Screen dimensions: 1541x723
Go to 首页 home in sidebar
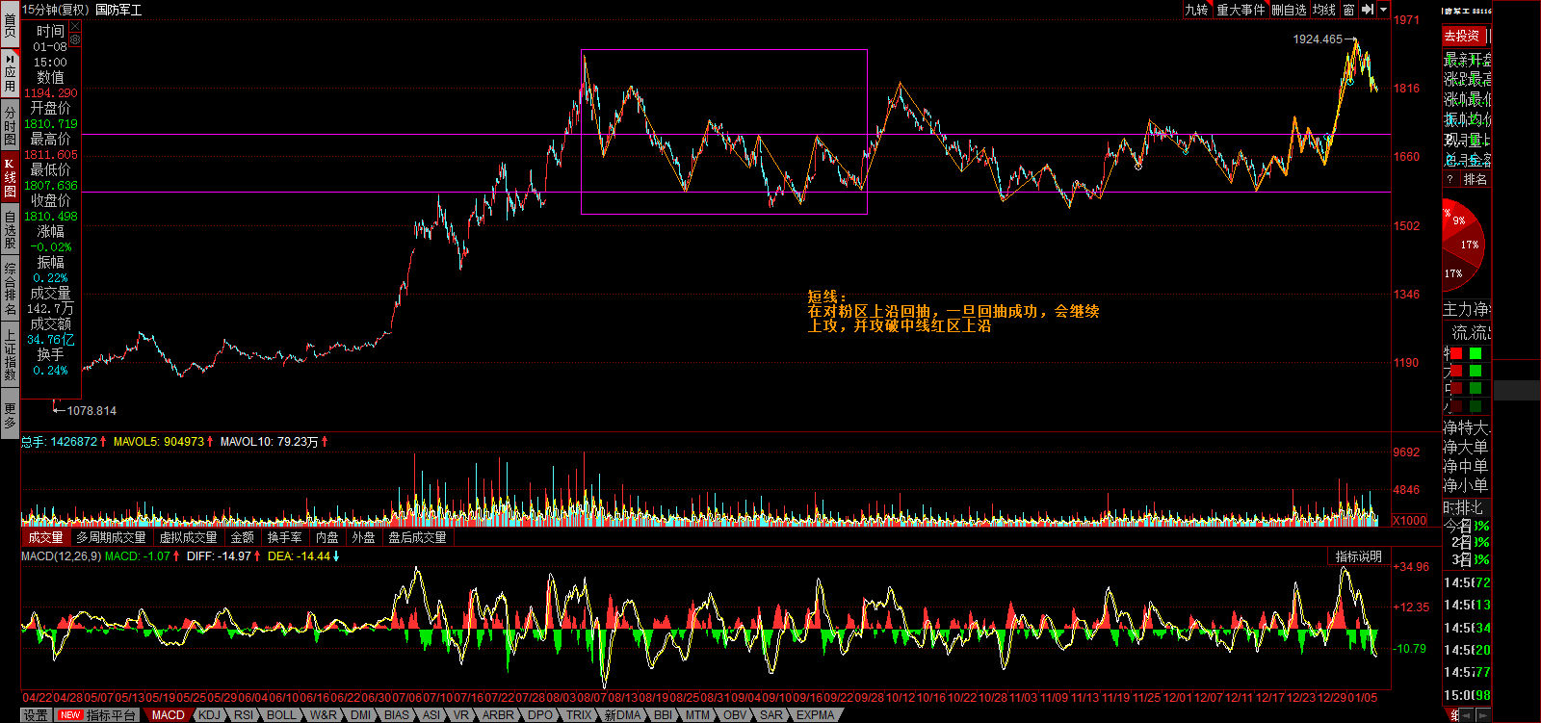(x=10, y=26)
